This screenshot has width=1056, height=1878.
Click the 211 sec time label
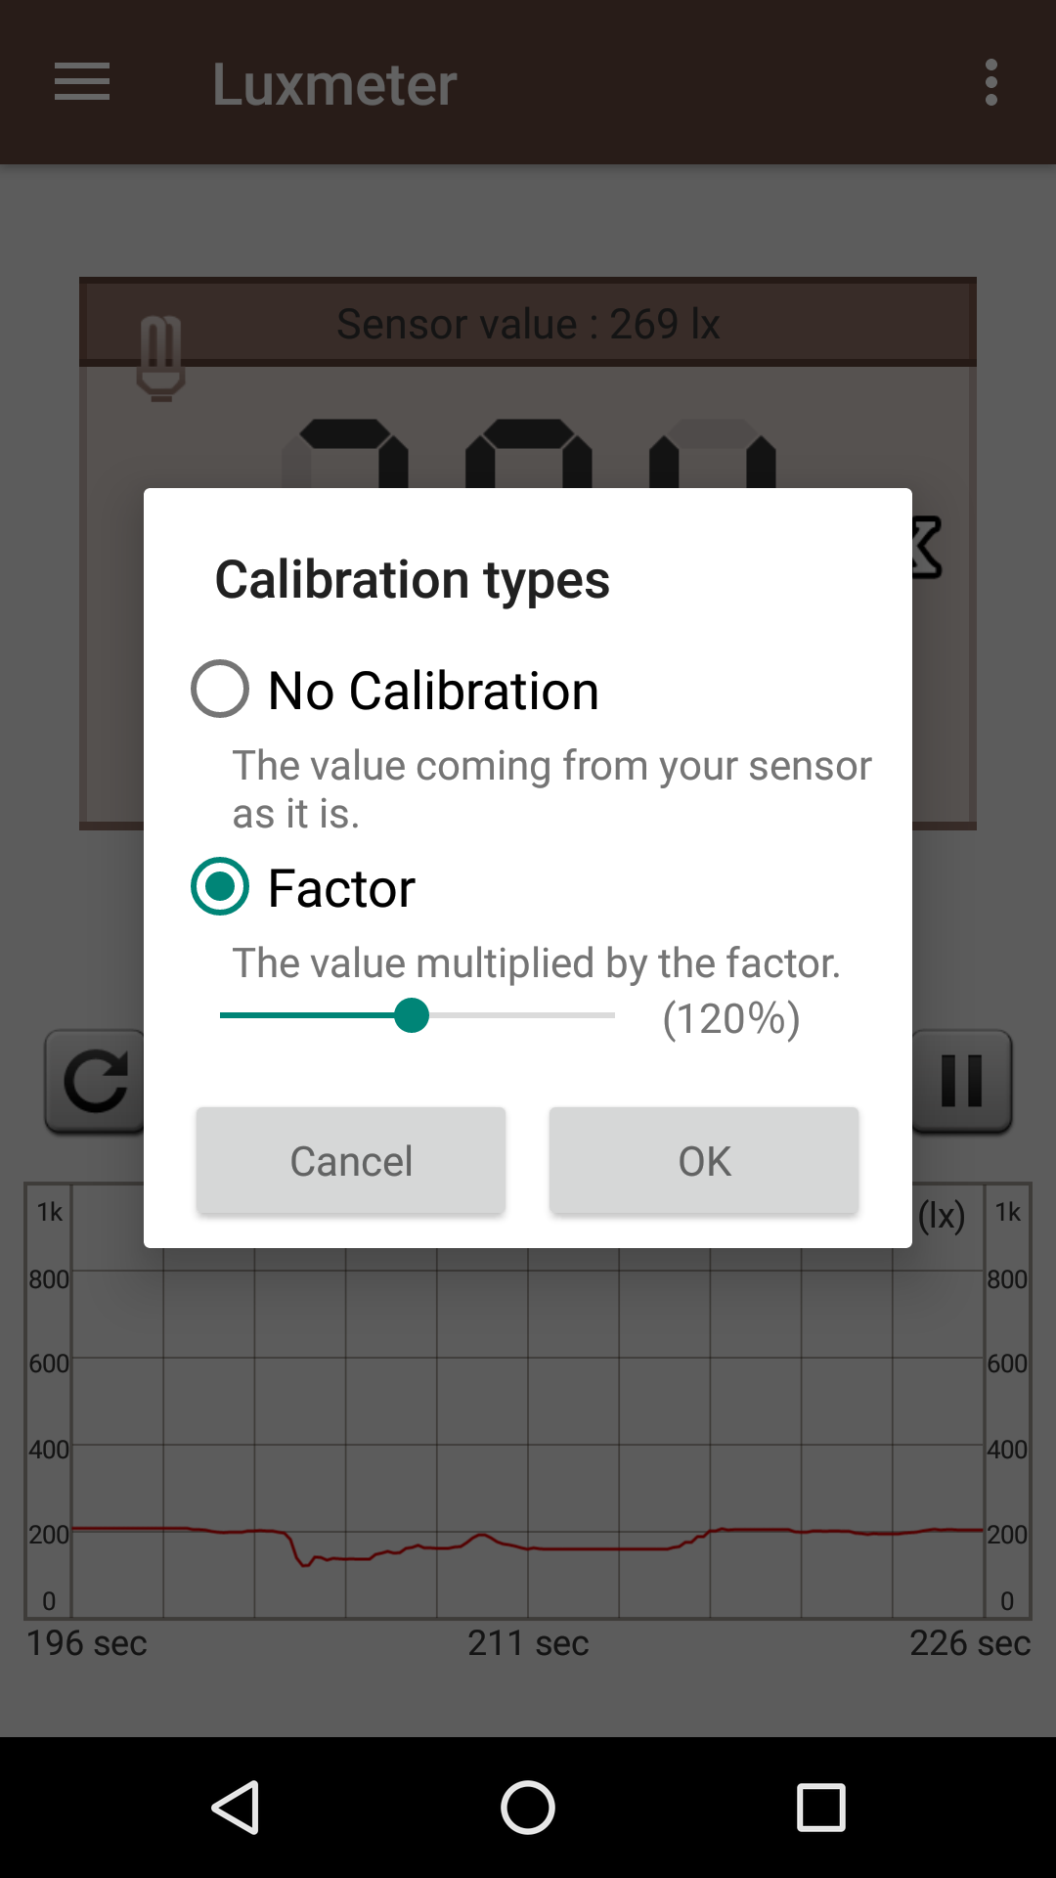pyautogui.click(x=528, y=1643)
